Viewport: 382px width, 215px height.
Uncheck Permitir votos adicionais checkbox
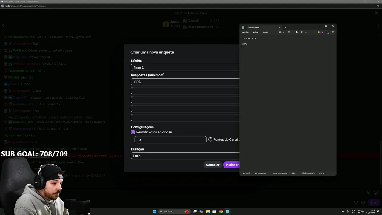[133, 132]
